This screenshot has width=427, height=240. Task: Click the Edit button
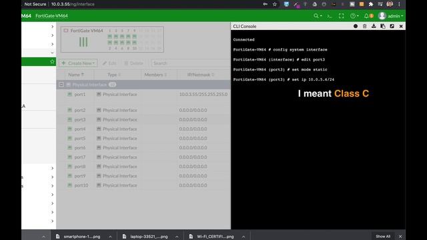[109, 63]
